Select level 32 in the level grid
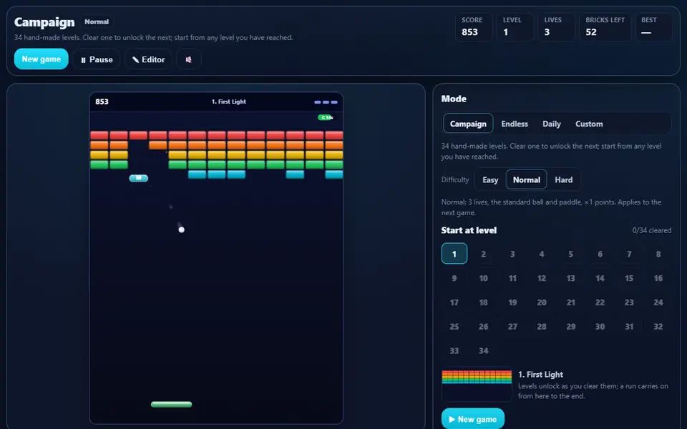This screenshot has height=429, width=687. (x=658, y=326)
